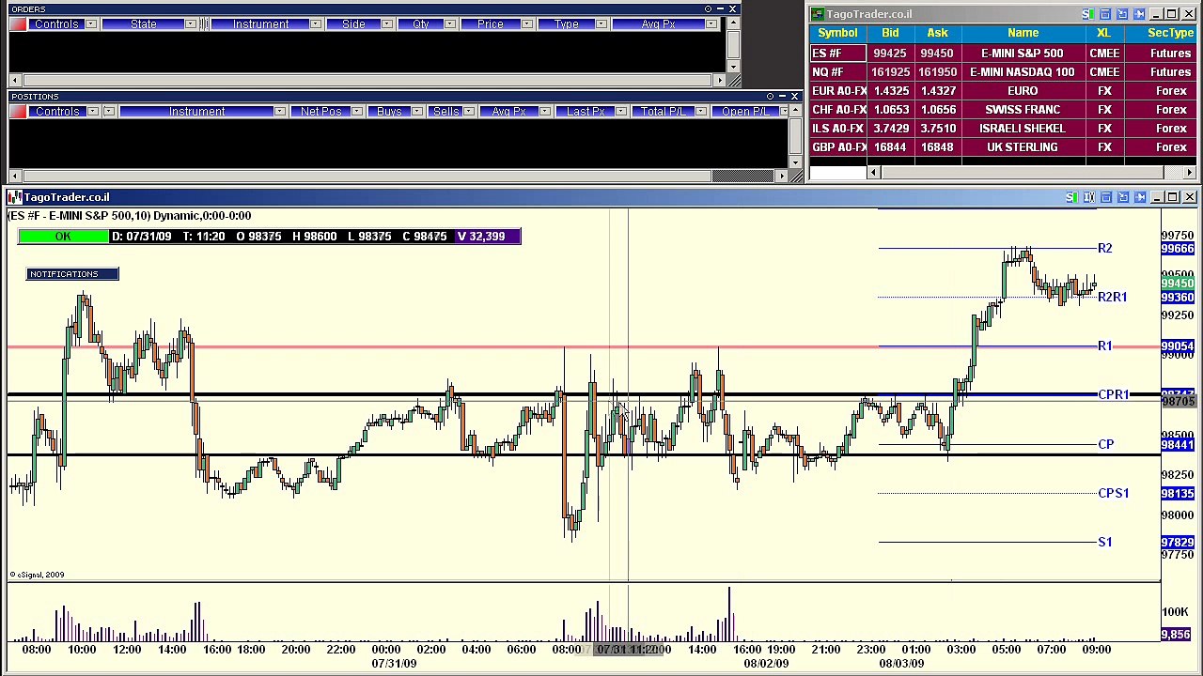Sort by the Bid column header
The width and height of the screenshot is (1203, 676).
[x=890, y=33]
